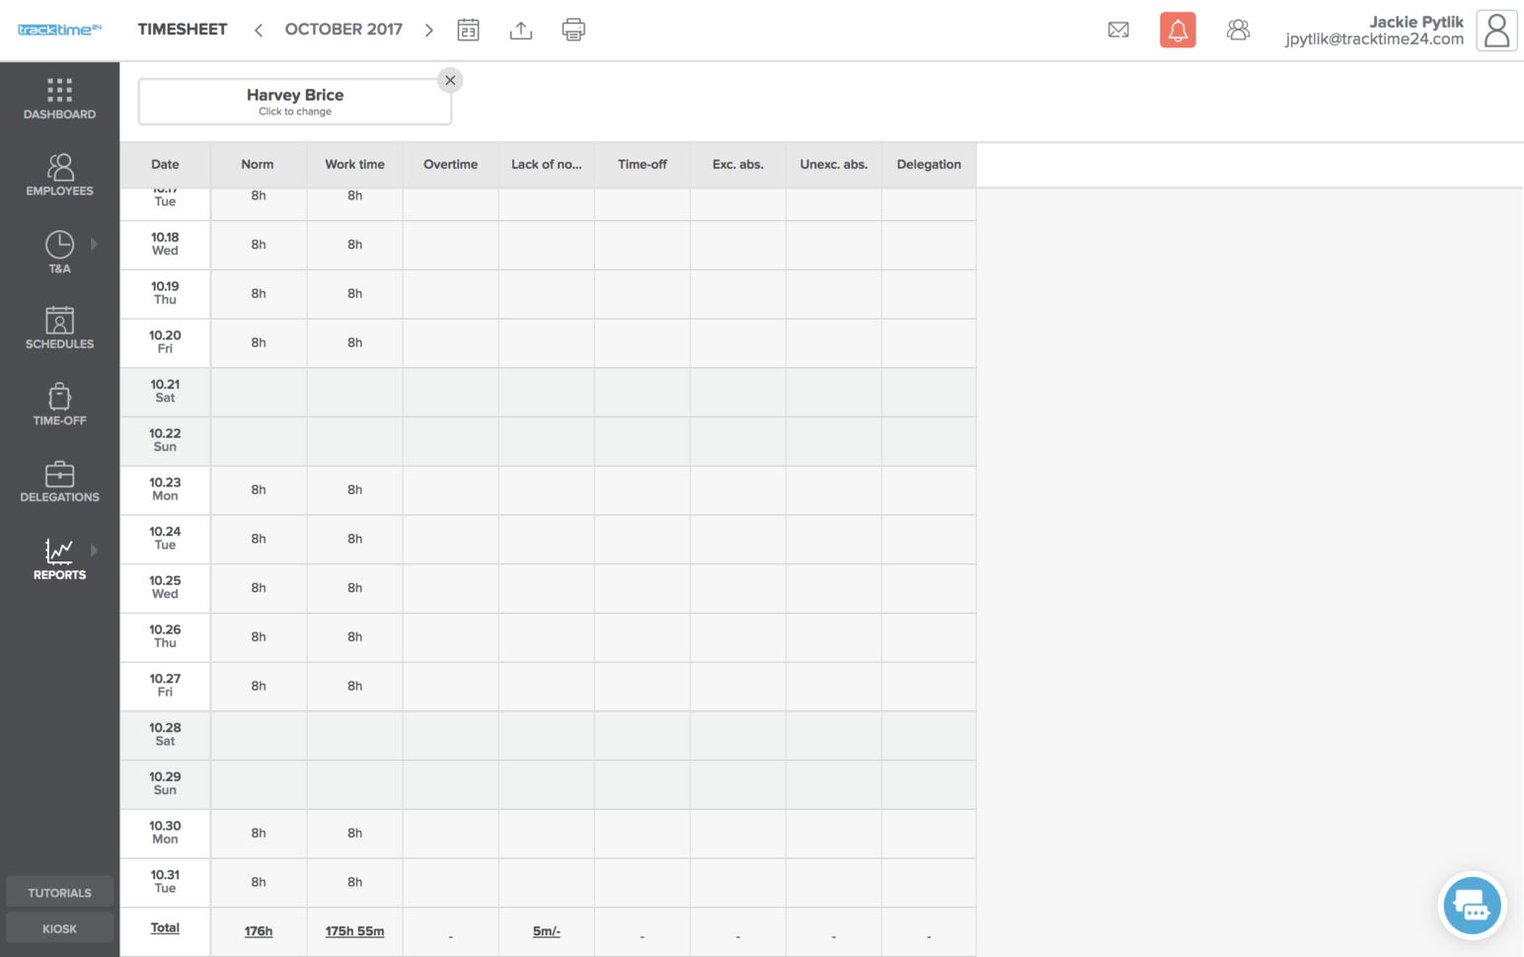Click the users group icon in header
The width and height of the screenshot is (1524, 957).
1238,30
